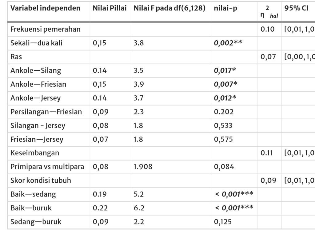Click the 'Sedang—buruk' cell
The image size is (315, 230).
[36, 222]
